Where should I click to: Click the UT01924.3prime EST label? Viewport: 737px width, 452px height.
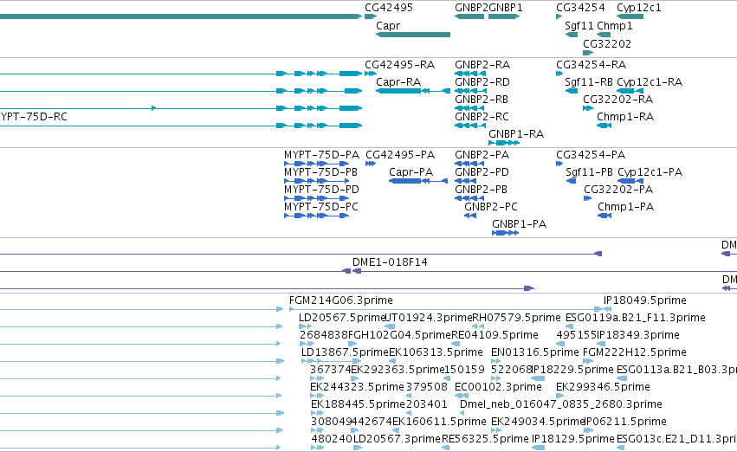click(428, 318)
